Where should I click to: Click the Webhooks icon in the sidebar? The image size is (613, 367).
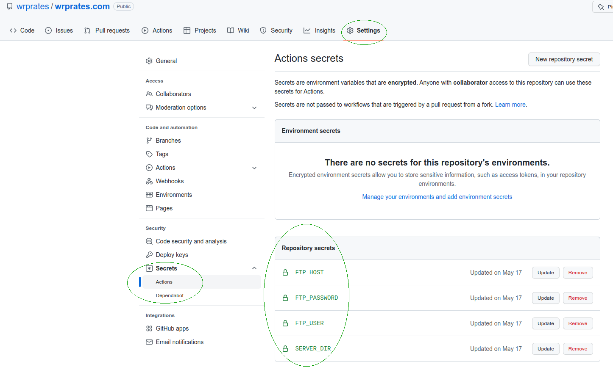[149, 181]
